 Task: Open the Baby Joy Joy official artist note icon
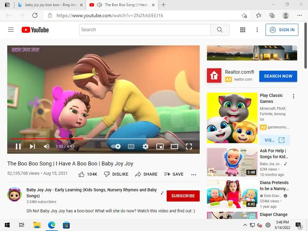pos(162,193)
